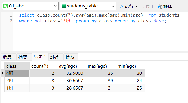Click the min age value 30

point(130,73)
